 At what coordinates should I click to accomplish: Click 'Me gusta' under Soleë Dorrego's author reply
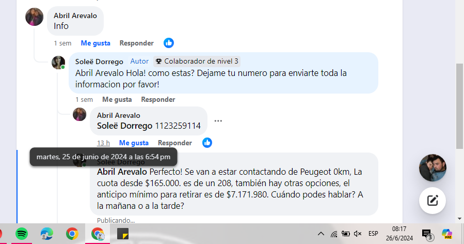(117, 99)
